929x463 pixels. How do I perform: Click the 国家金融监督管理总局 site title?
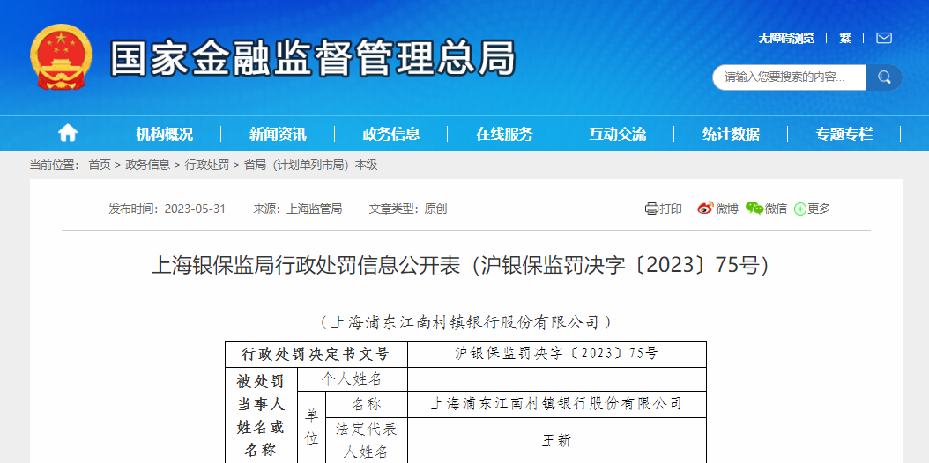pos(312,58)
